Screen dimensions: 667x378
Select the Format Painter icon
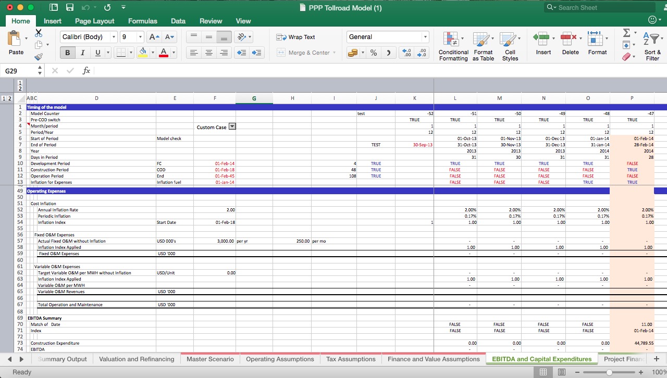pos(39,57)
